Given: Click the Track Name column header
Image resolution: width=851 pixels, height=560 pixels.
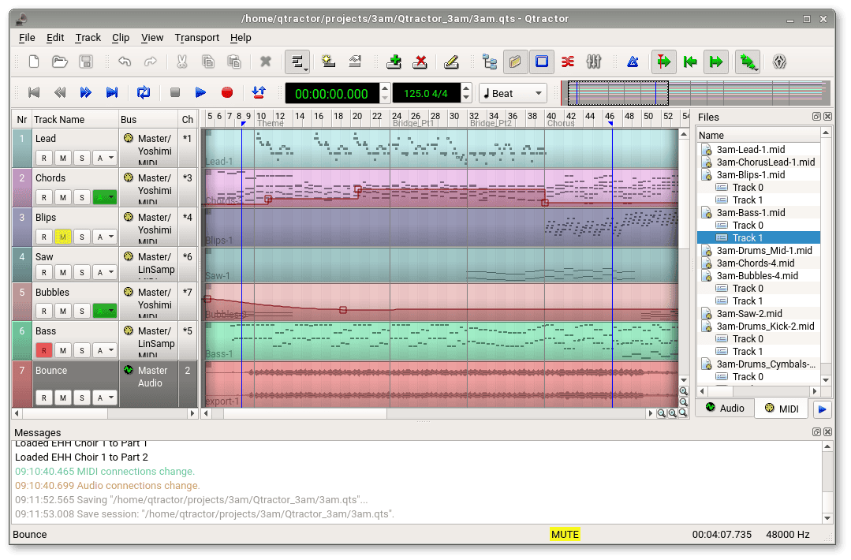Looking at the screenshot, I should (75, 119).
